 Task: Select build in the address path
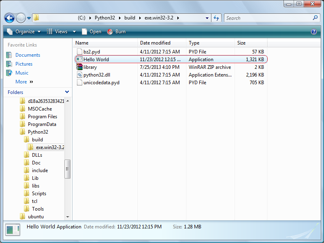tap(130, 18)
